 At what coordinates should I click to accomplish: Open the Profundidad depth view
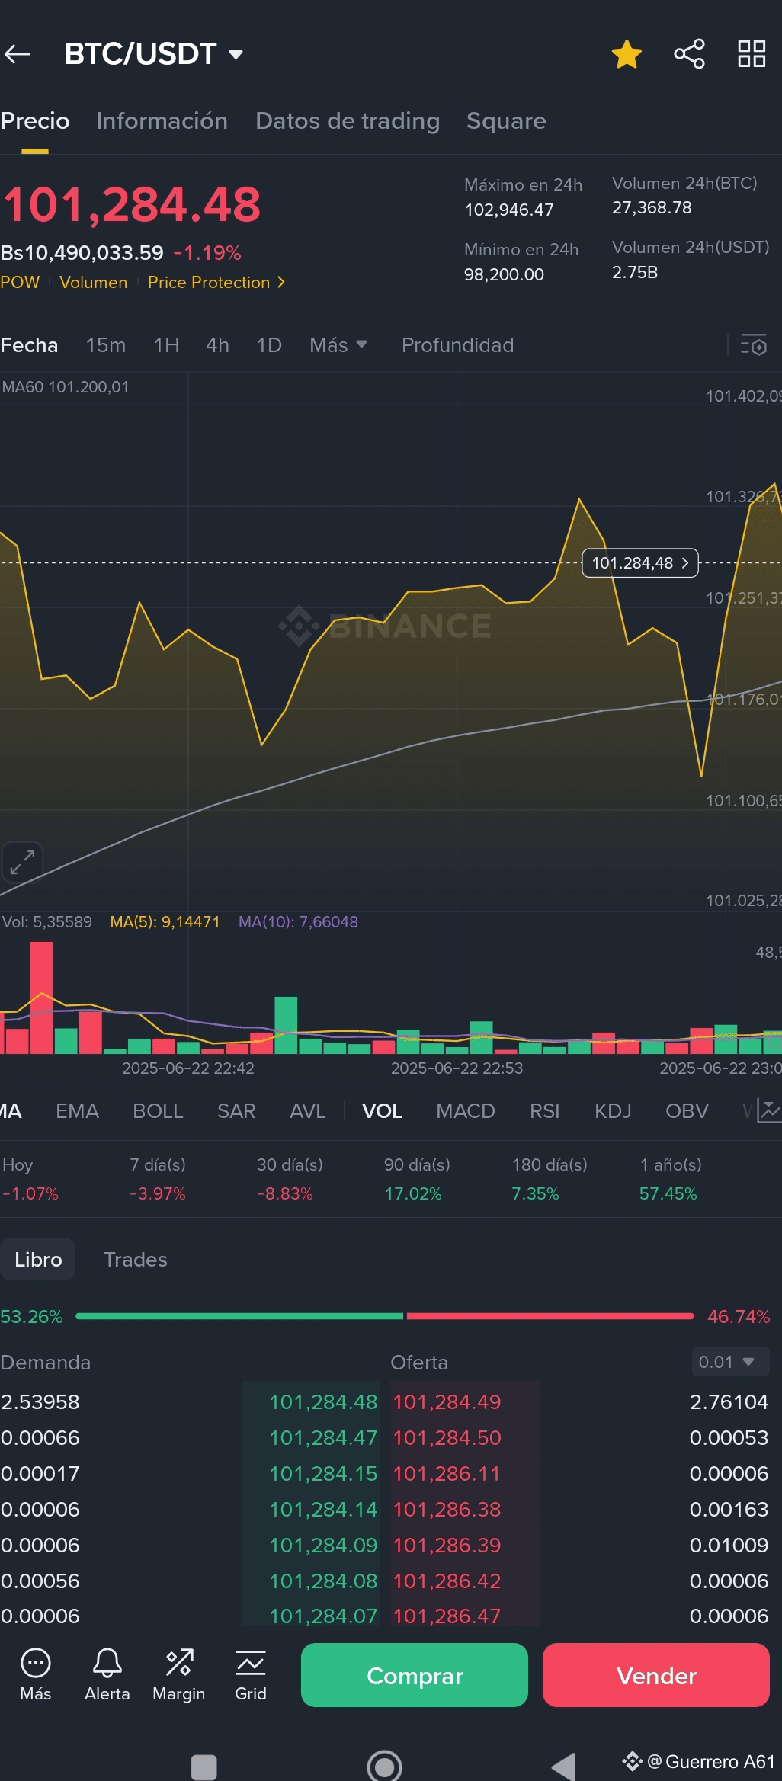(458, 345)
